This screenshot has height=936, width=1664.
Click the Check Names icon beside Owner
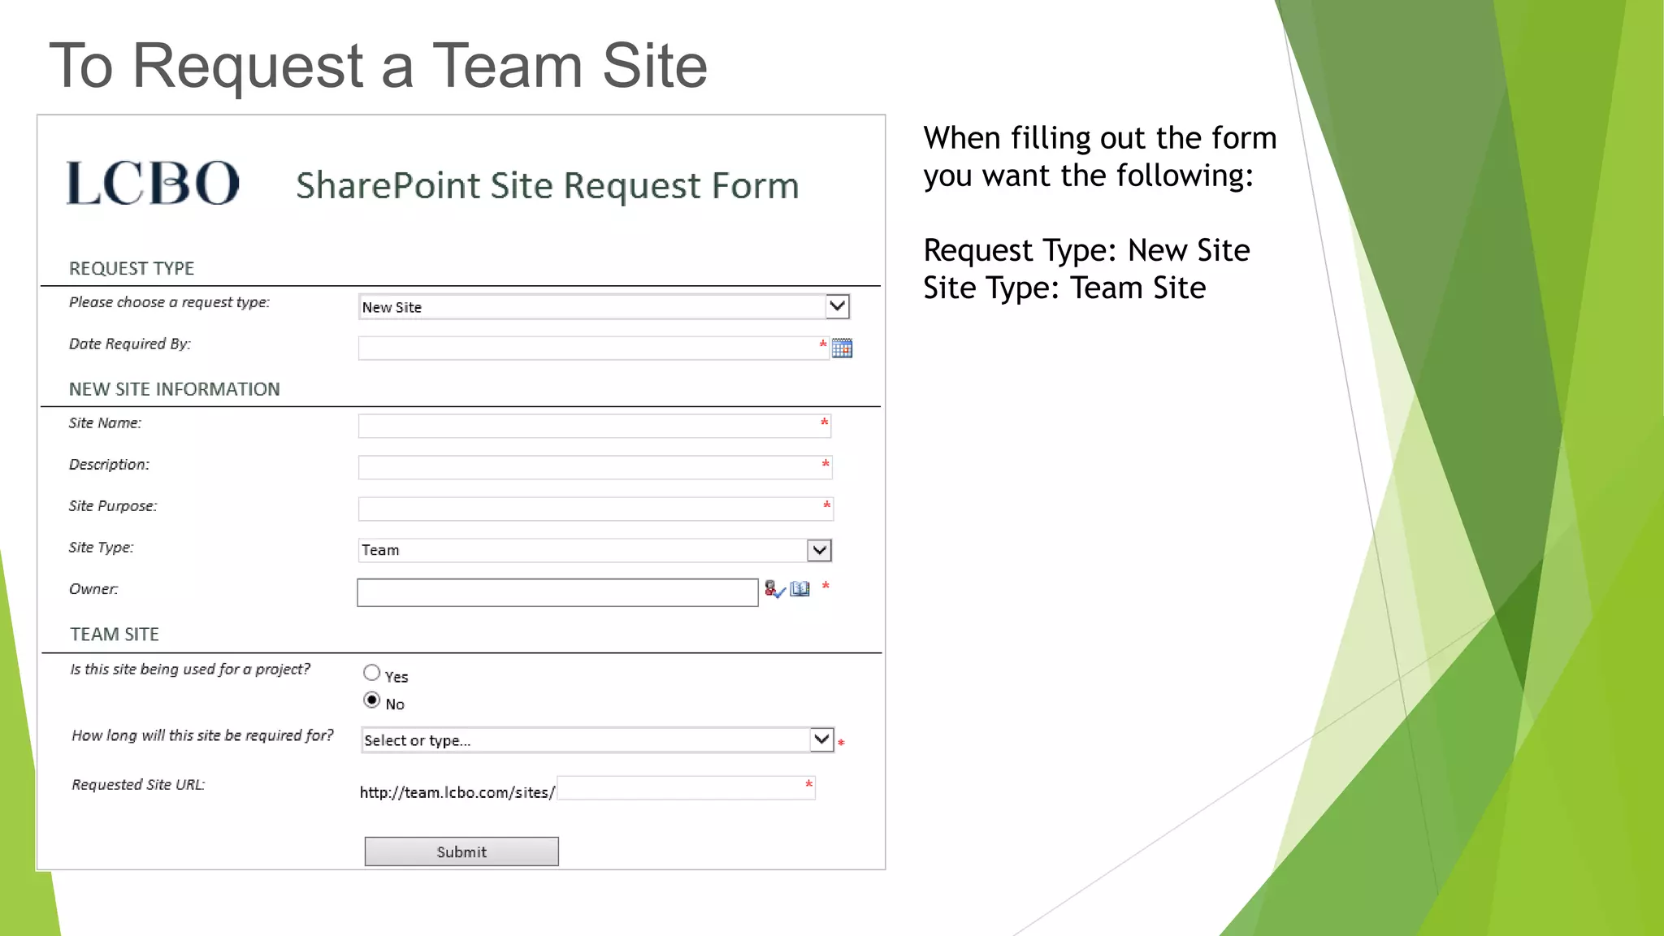pyautogui.click(x=774, y=589)
